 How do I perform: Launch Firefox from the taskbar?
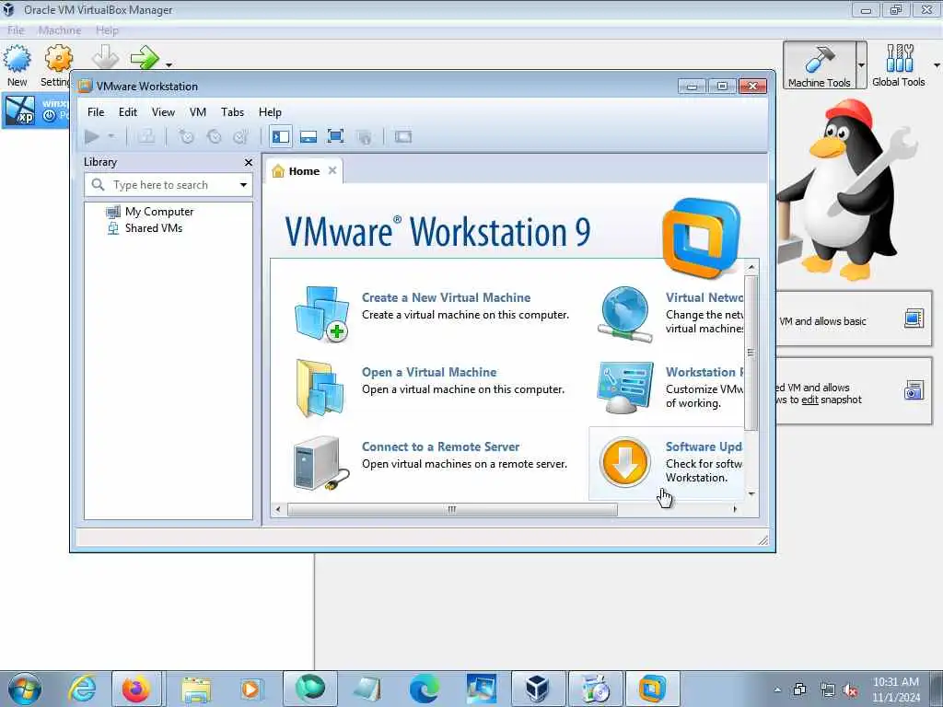click(136, 689)
